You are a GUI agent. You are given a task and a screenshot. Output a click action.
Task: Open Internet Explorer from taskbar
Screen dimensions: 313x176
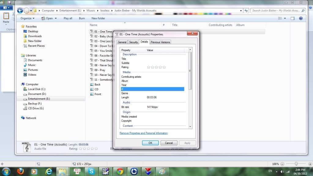click(49, 171)
